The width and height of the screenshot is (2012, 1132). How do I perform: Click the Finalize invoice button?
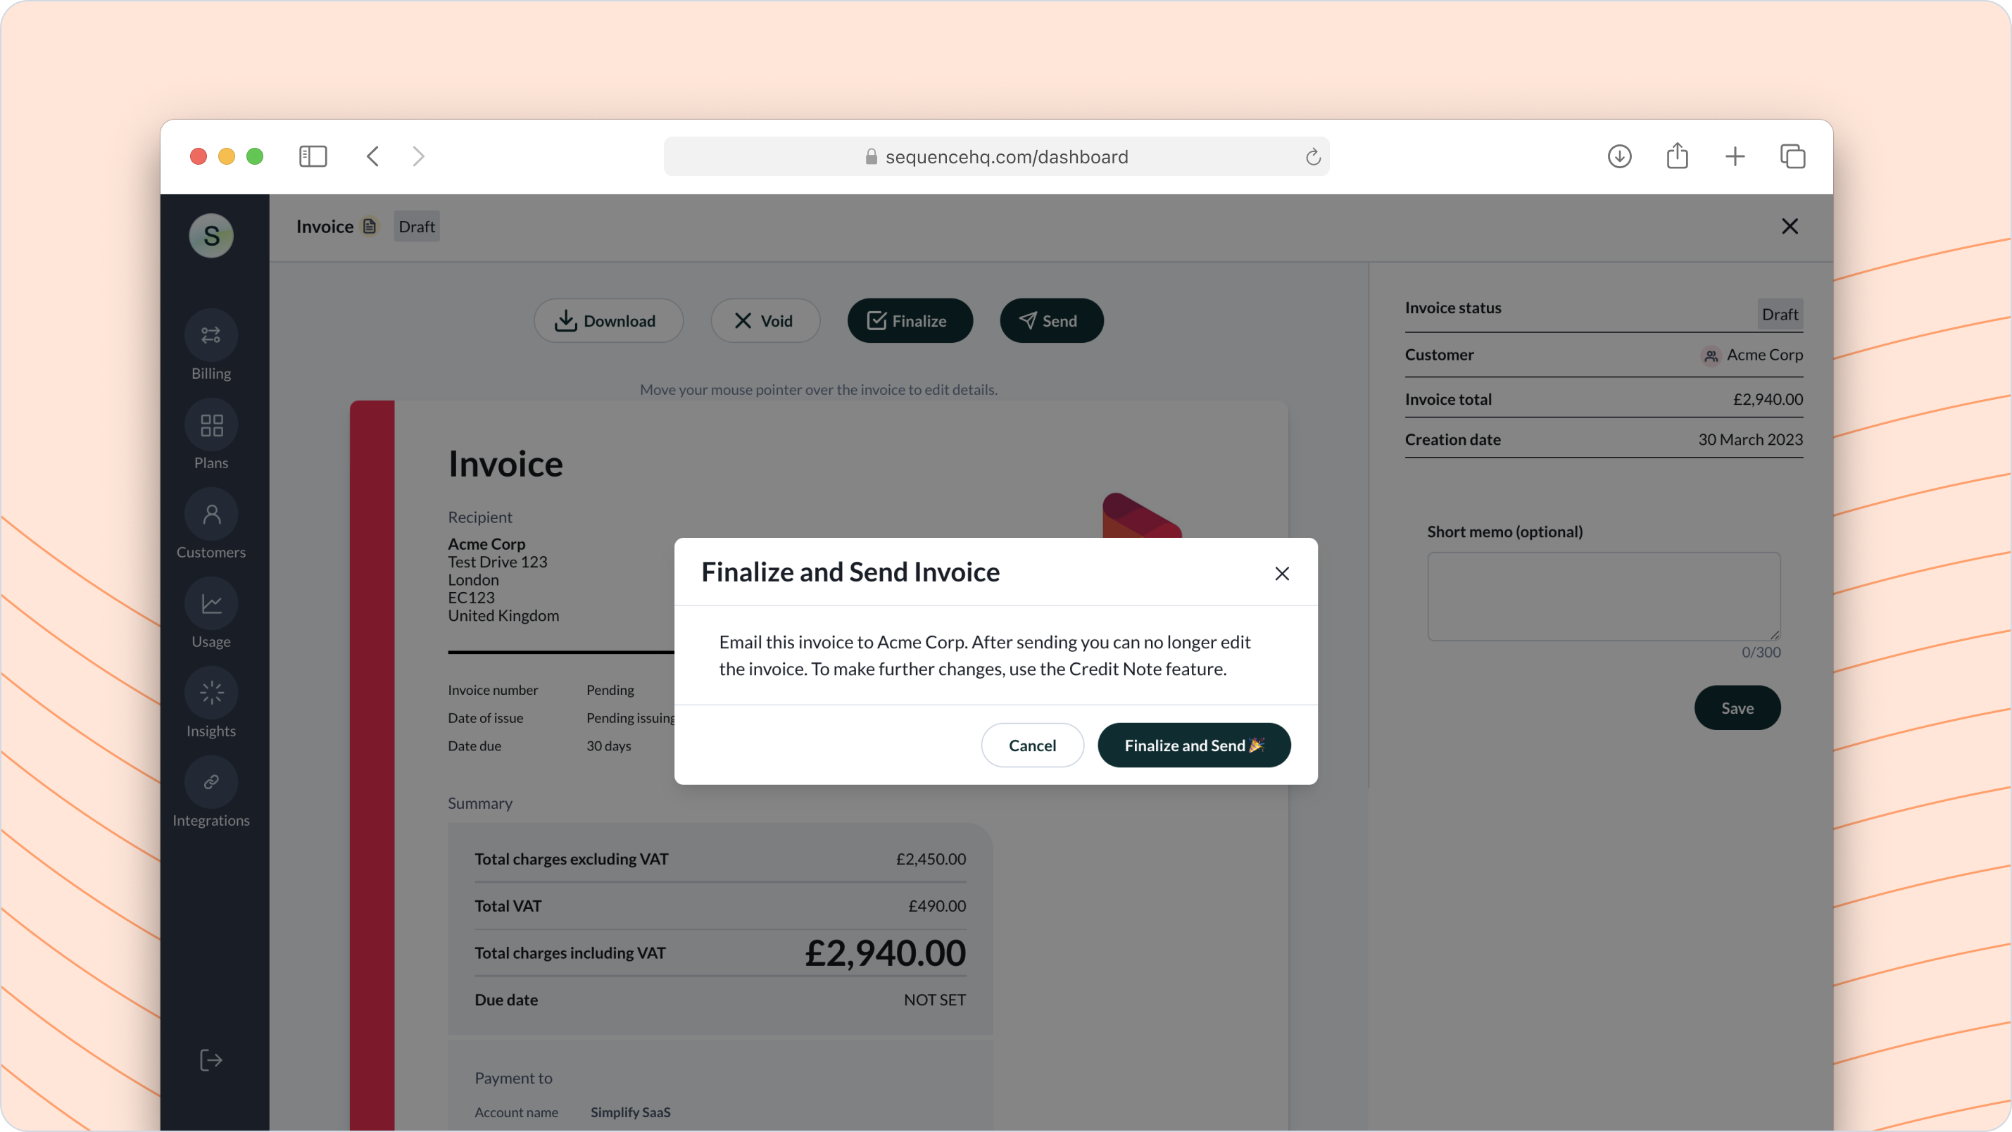[x=909, y=321]
